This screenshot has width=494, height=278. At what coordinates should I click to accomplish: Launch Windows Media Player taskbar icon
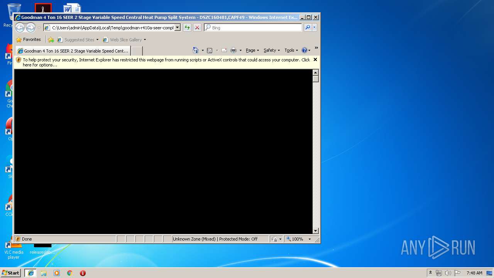(x=57, y=273)
